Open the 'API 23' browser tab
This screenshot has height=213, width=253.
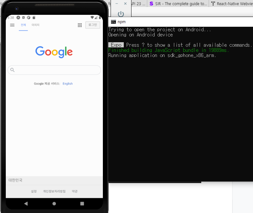(139, 4)
